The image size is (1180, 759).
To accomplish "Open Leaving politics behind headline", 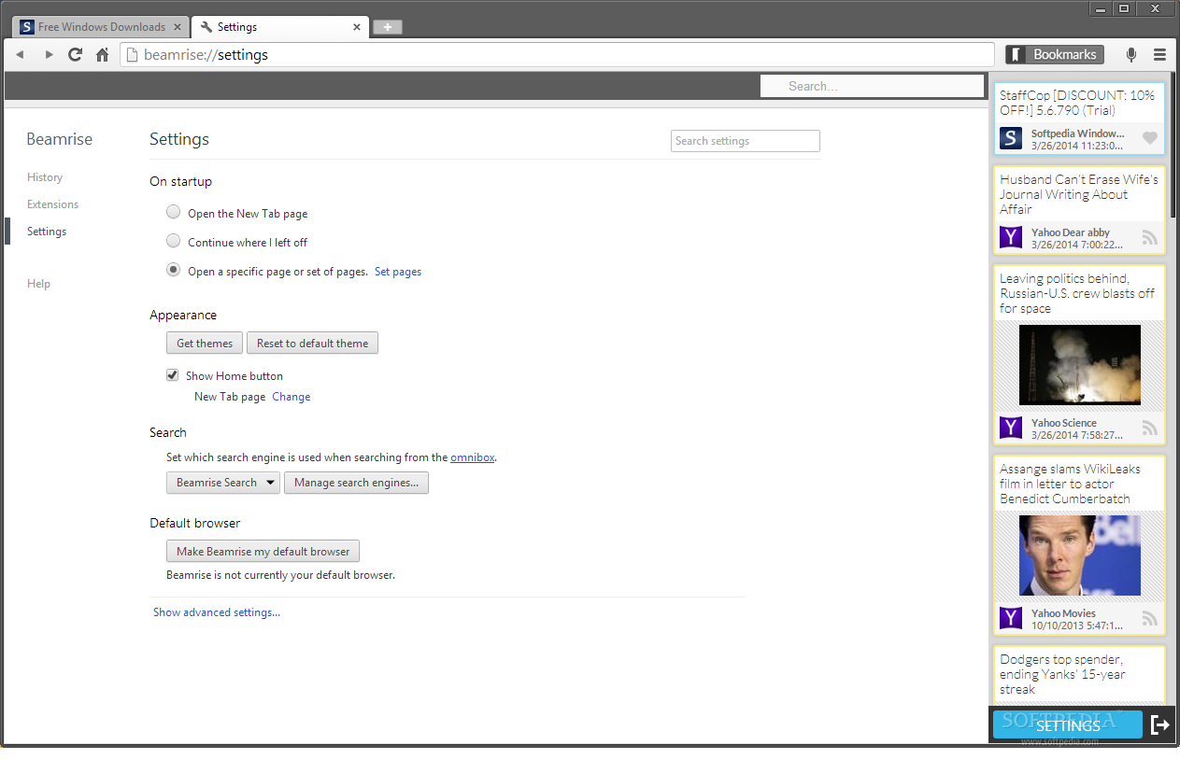I will (1077, 293).
